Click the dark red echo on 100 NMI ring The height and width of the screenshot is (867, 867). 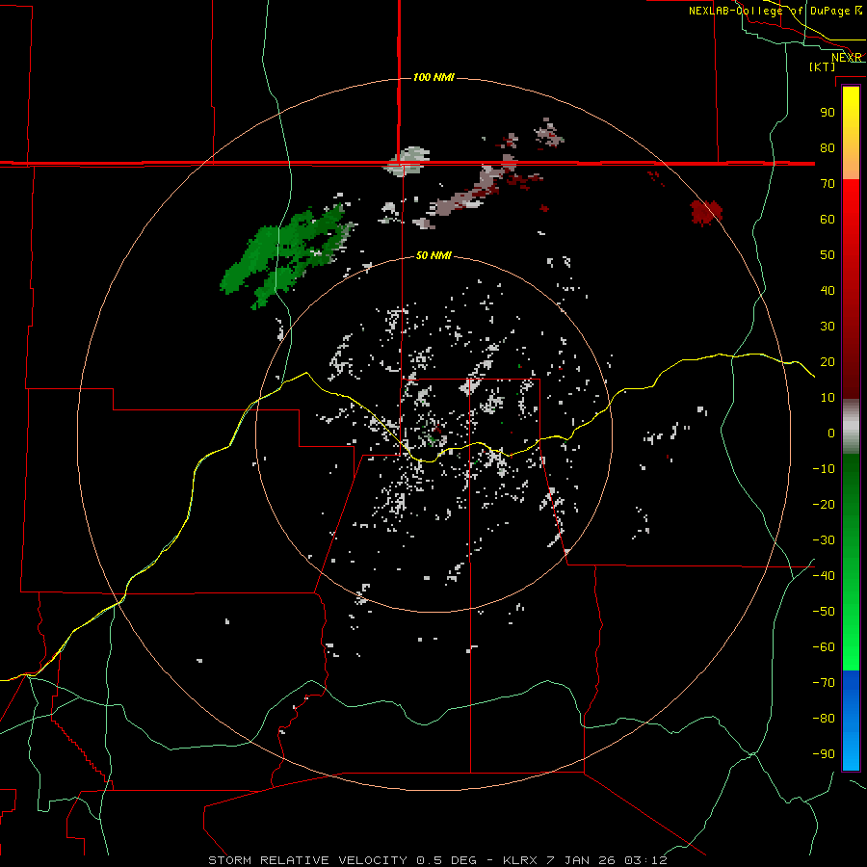(x=706, y=213)
